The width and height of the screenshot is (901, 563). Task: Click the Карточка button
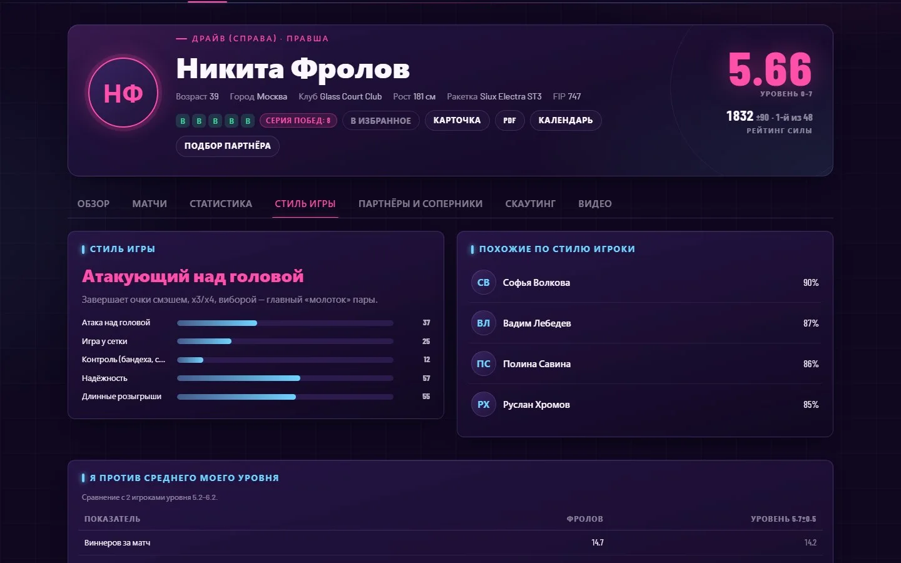click(457, 121)
